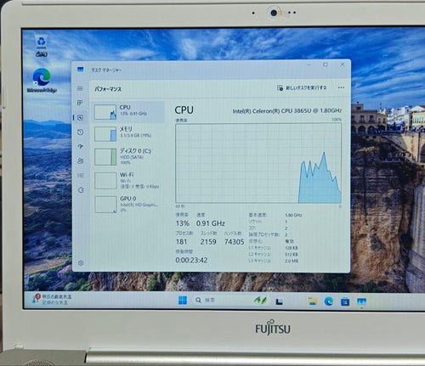Click the Task Manager title bar app icon

pyautogui.click(x=81, y=70)
